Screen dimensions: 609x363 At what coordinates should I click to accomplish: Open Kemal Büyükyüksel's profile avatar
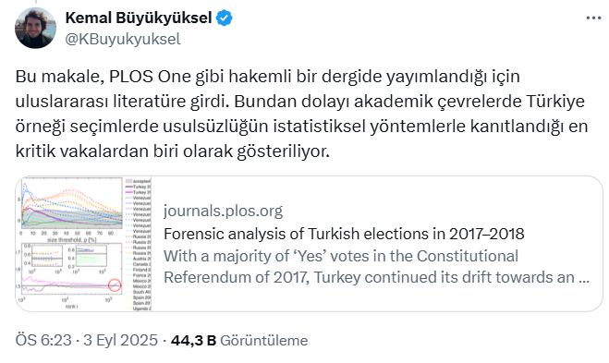tap(35, 28)
